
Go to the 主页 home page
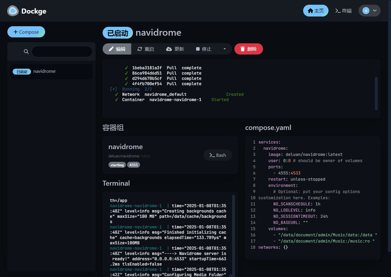tap(316, 11)
